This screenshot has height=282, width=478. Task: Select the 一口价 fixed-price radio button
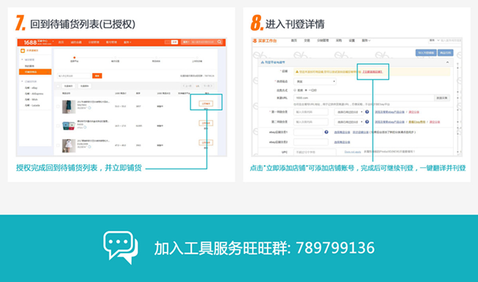(306, 91)
